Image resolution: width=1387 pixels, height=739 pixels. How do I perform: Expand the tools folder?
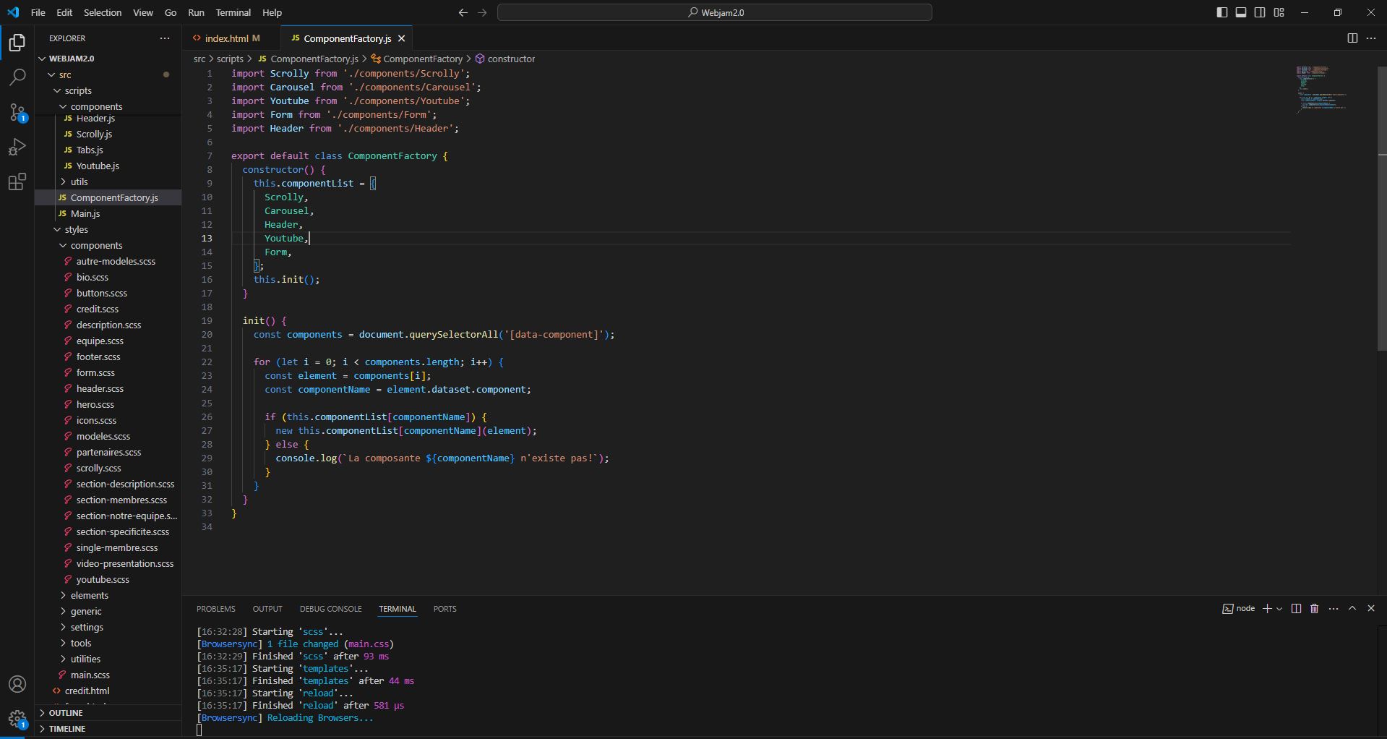(108, 643)
